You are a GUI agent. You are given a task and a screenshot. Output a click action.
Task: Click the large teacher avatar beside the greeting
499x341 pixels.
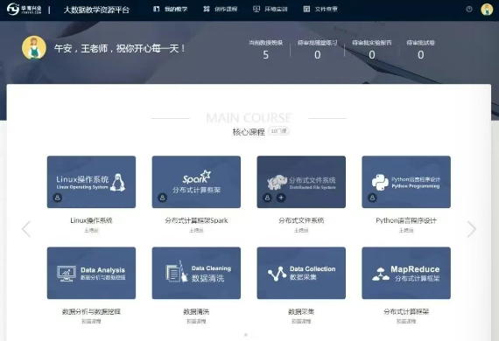[34, 48]
